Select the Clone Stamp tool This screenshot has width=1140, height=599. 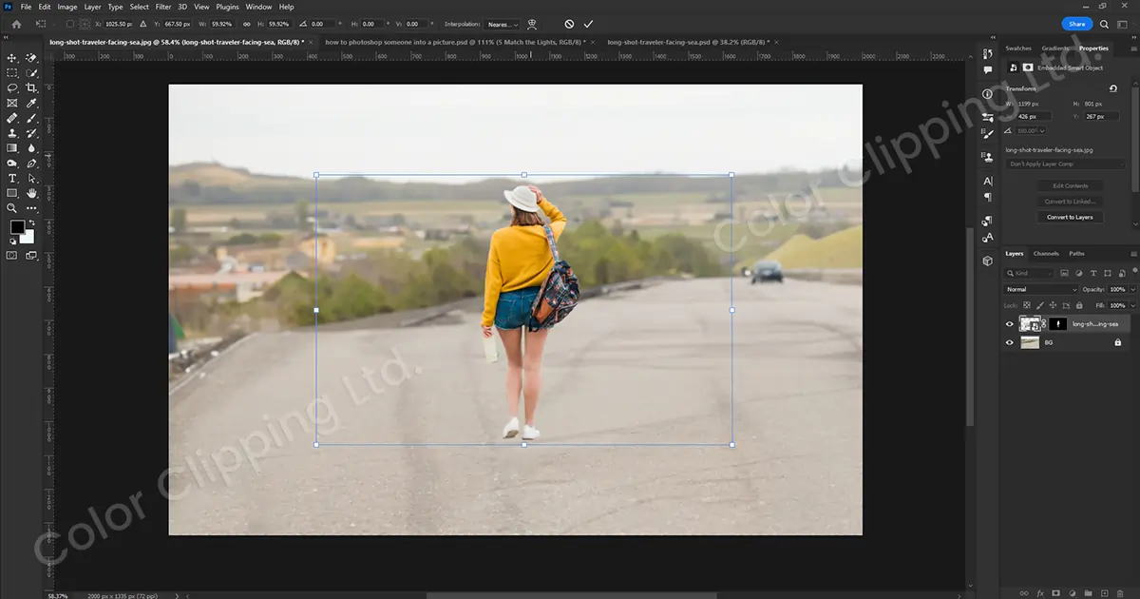12,132
